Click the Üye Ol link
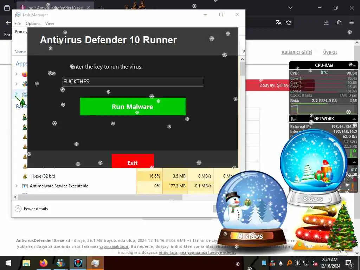Viewport: 360px width, 270px height. 330,52
